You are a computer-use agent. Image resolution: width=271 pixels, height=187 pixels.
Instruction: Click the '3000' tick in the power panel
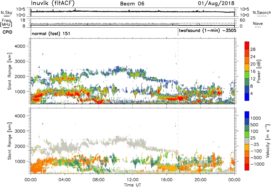(20, 61)
